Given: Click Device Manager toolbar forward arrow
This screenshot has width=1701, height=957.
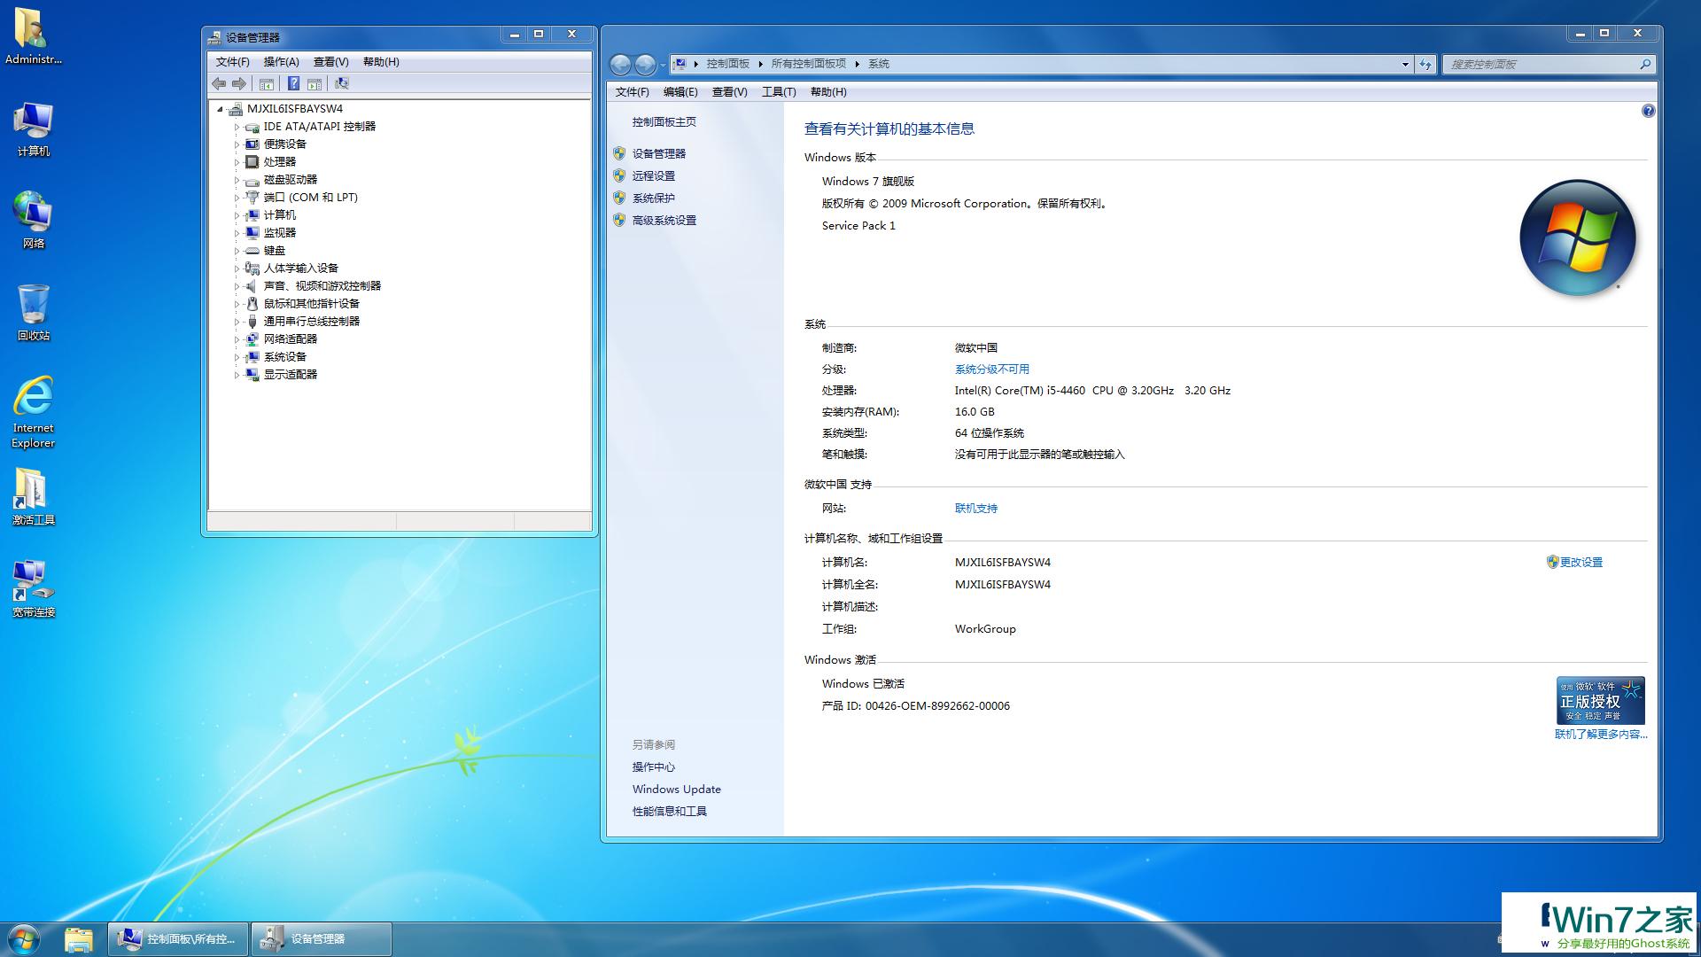Looking at the screenshot, I should [x=239, y=83].
